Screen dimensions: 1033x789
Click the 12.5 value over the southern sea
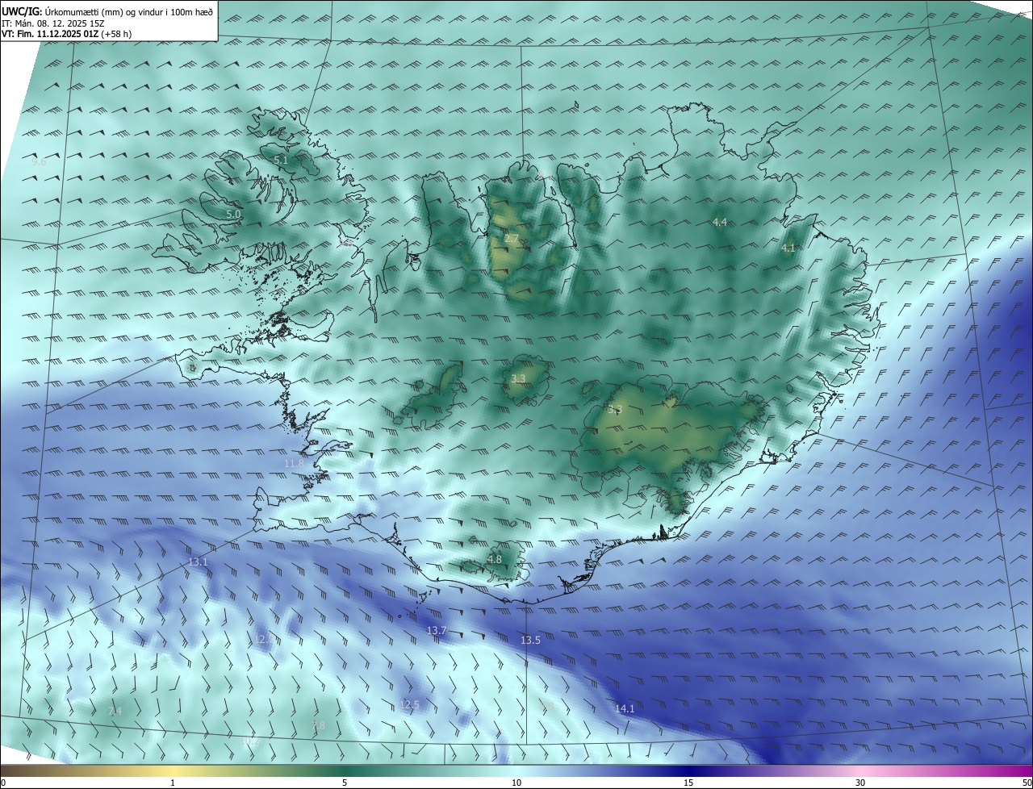click(x=410, y=705)
